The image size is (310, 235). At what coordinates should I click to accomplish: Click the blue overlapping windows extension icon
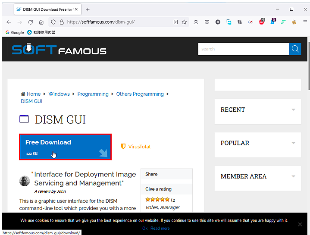click(x=229, y=22)
